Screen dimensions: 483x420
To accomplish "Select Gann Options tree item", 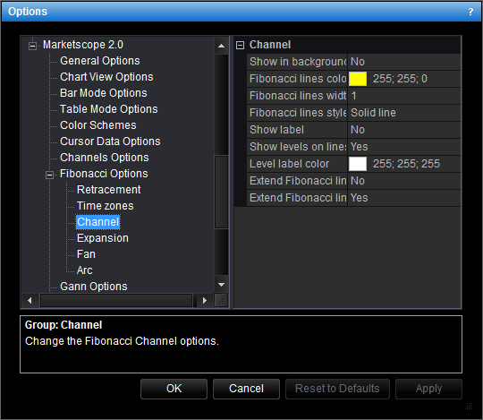I will pos(94,287).
